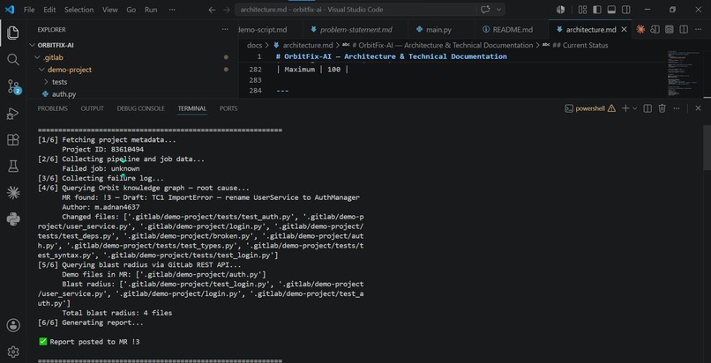Click the Current Status breadcrumb

click(x=580, y=45)
